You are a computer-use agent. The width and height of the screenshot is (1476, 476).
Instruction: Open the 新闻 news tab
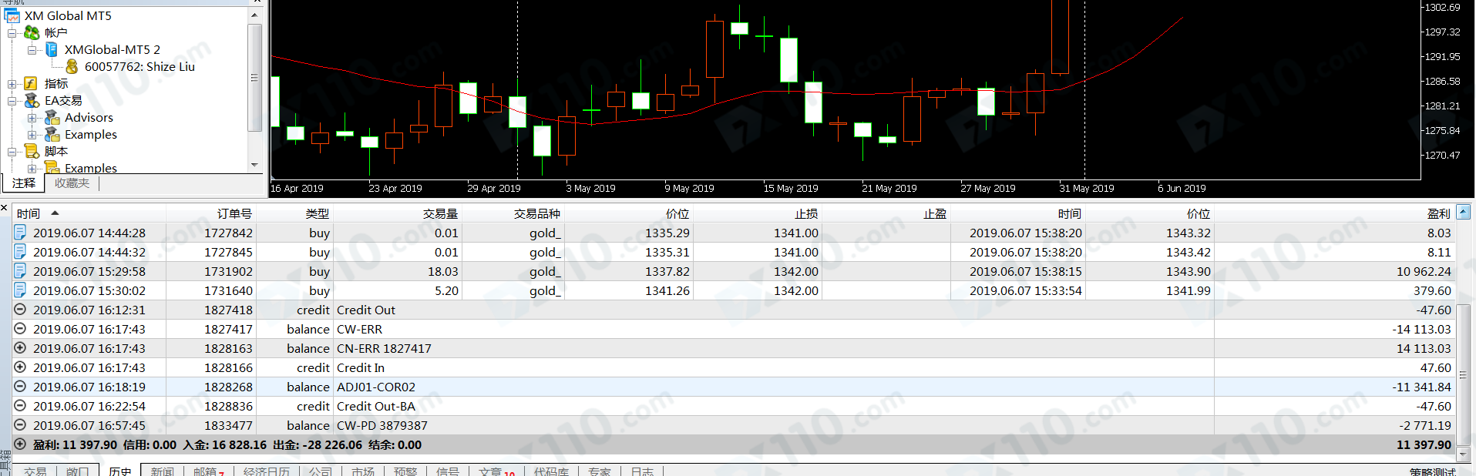click(162, 471)
